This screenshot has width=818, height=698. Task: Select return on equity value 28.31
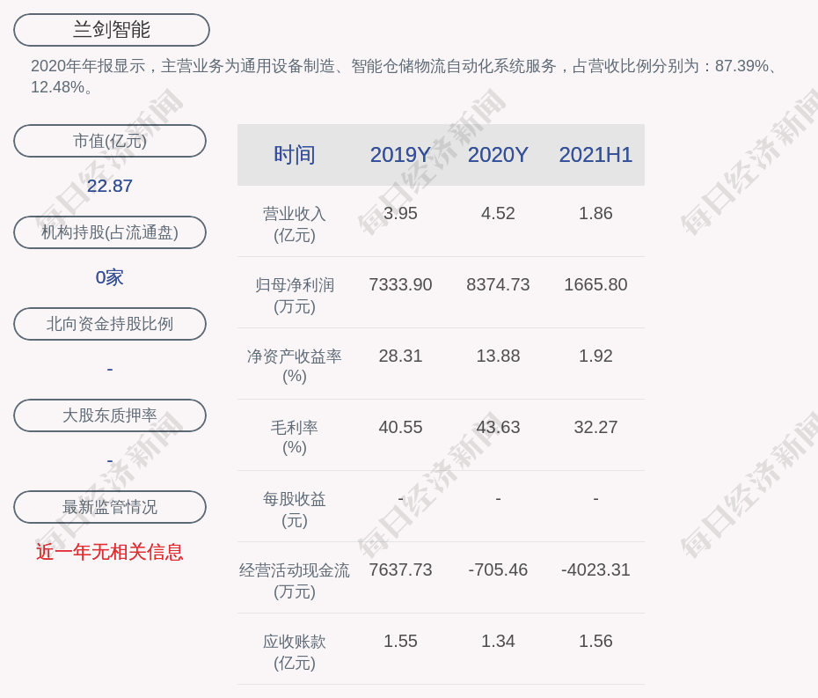point(400,356)
